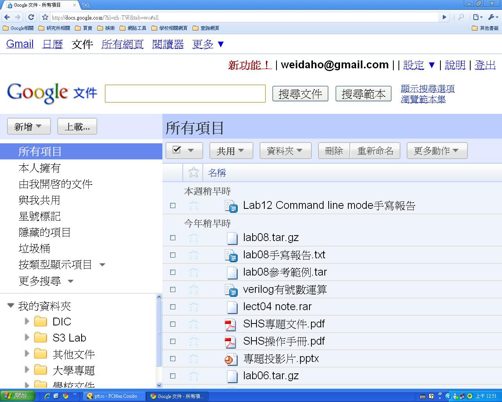Click the file icon of lab08手寫報告.txt

pos(231,255)
